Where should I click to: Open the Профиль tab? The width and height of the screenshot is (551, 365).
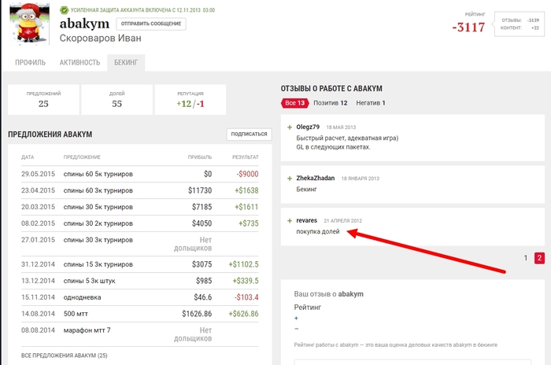click(x=30, y=62)
